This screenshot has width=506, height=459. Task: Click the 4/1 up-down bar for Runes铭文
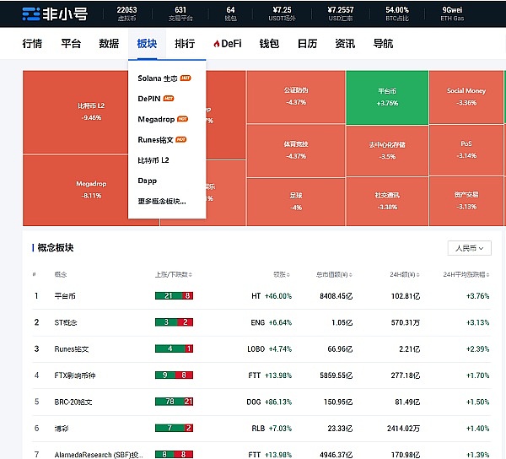click(x=174, y=348)
